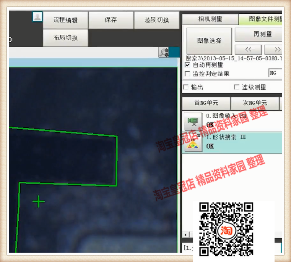Toggle the 自动再测量 checkbox
Image resolution: width=291 pixels, height=262 pixels.
(x=187, y=65)
